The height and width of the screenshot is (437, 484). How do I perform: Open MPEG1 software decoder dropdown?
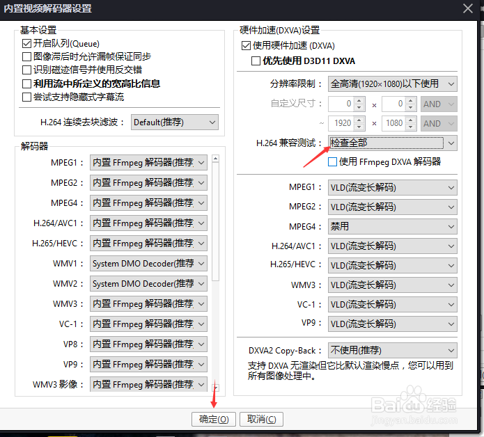point(148,163)
